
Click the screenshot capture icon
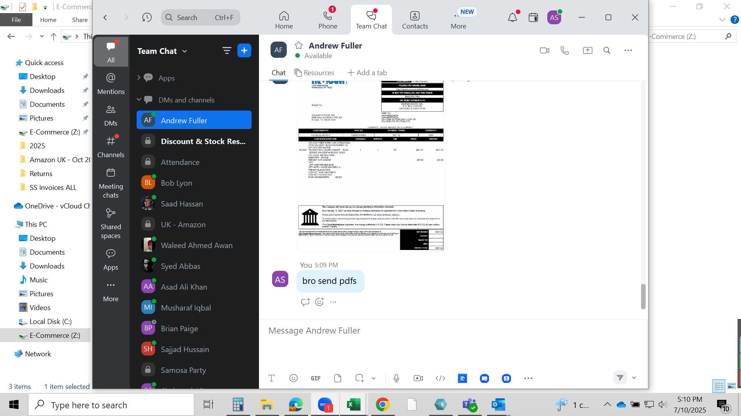tap(359, 378)
